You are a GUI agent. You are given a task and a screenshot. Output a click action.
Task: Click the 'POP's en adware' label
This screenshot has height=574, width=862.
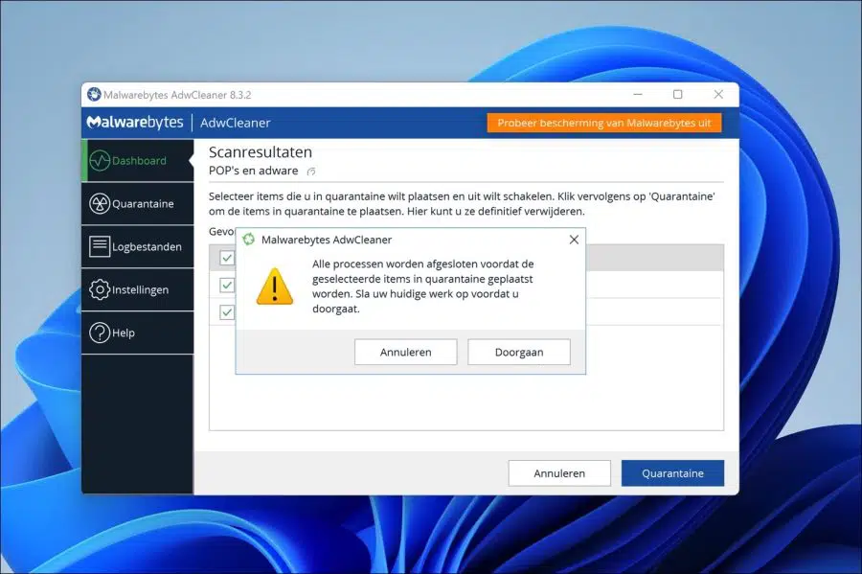(254, 171)
